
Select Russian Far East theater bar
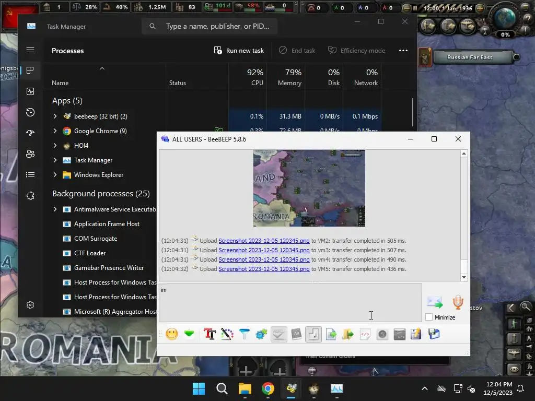pyautogui.click(x=473, y=57)
